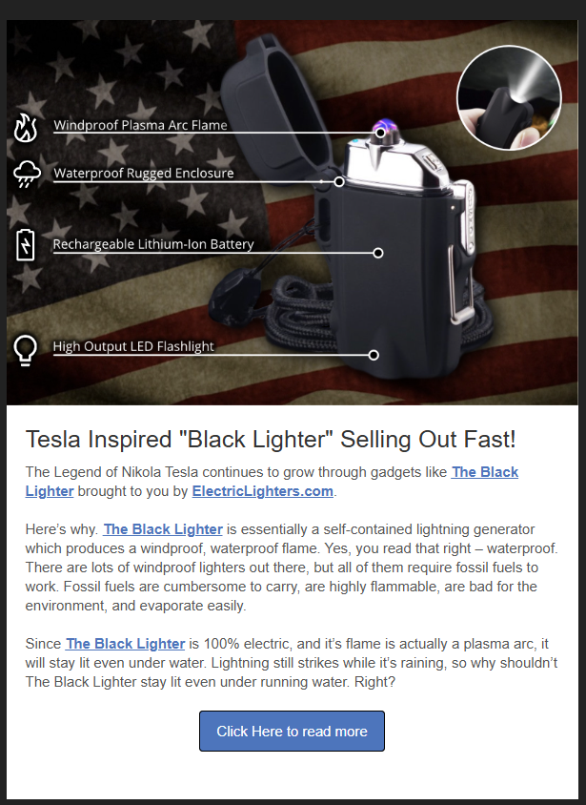Click the rain cloud waterproof icon
Screen dimensions: 586x805
coord(27,175)
